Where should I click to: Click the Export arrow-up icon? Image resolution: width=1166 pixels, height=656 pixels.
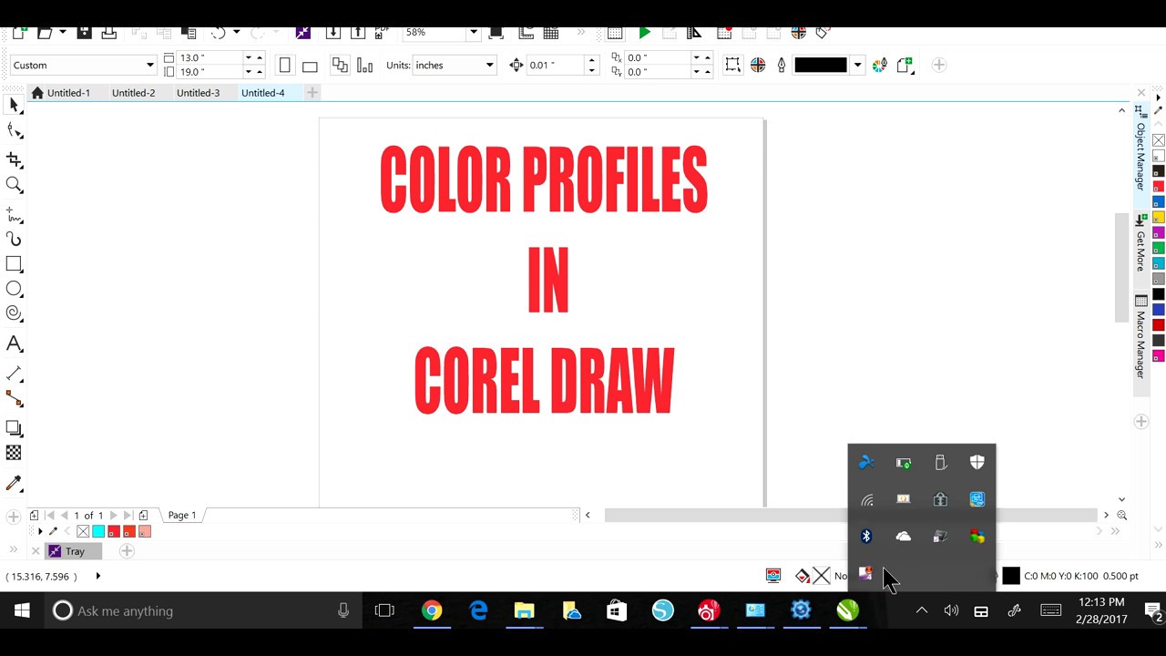pos(357,33)
